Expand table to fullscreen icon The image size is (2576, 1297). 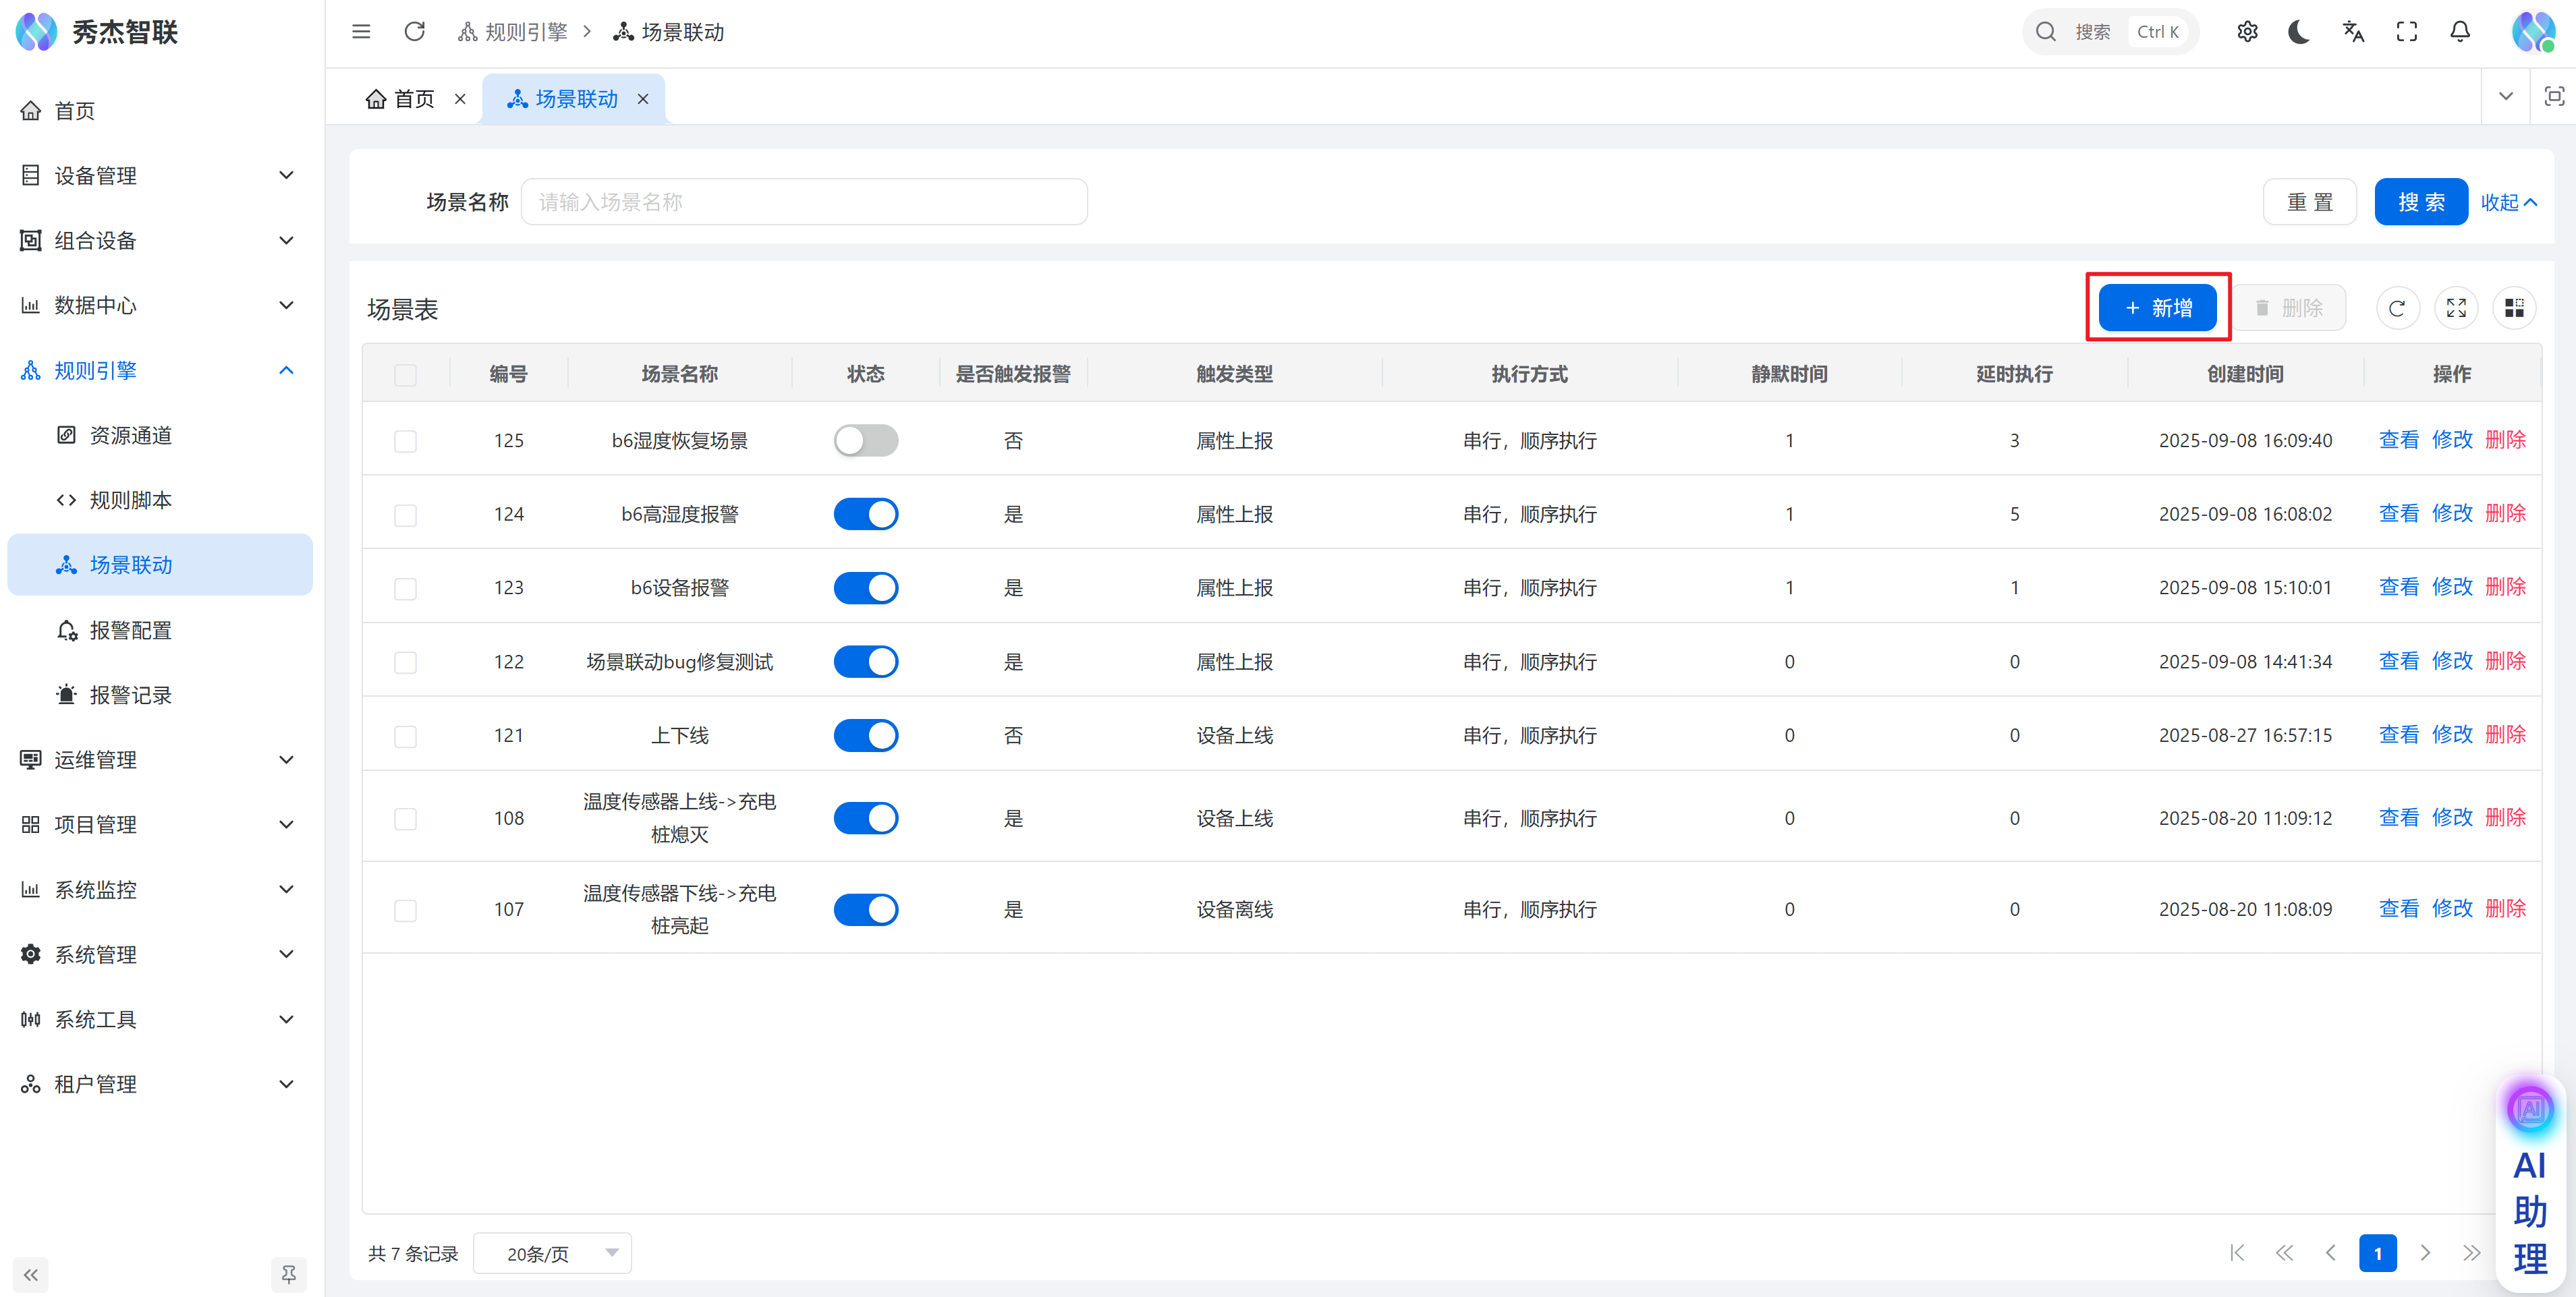(x=2456, y=308)
